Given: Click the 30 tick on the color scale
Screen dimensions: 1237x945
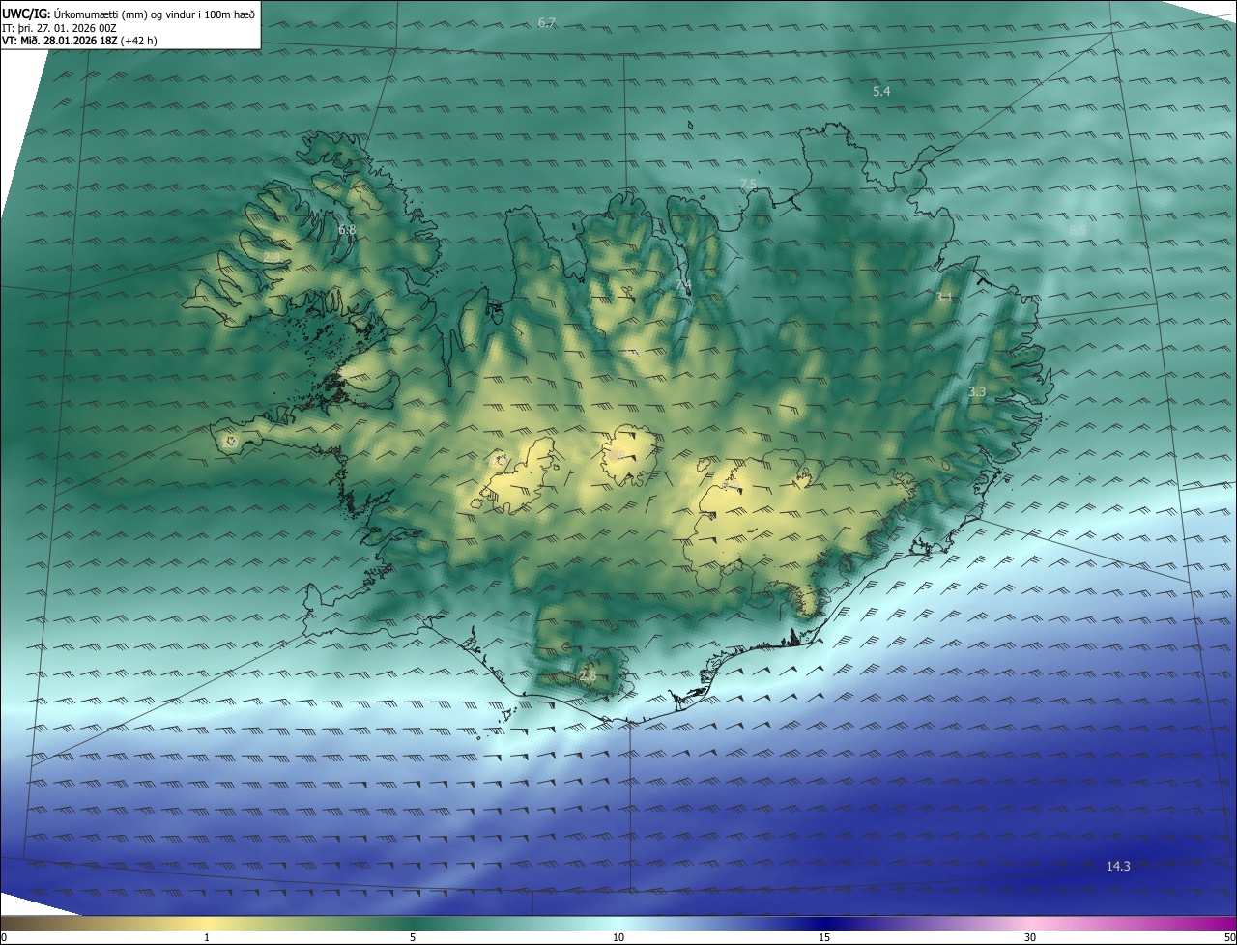Looking at the screenshot, I should click(x=1030, y=937).
